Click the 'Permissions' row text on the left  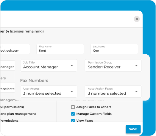9,121
